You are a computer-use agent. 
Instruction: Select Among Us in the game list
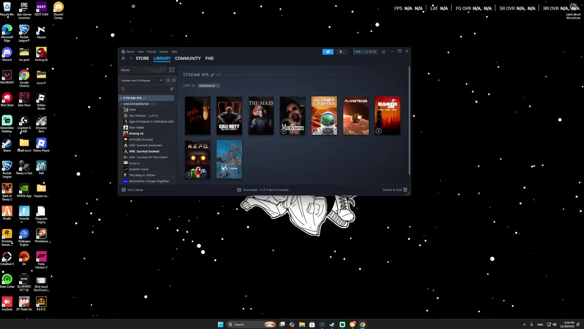pos(136,133)
